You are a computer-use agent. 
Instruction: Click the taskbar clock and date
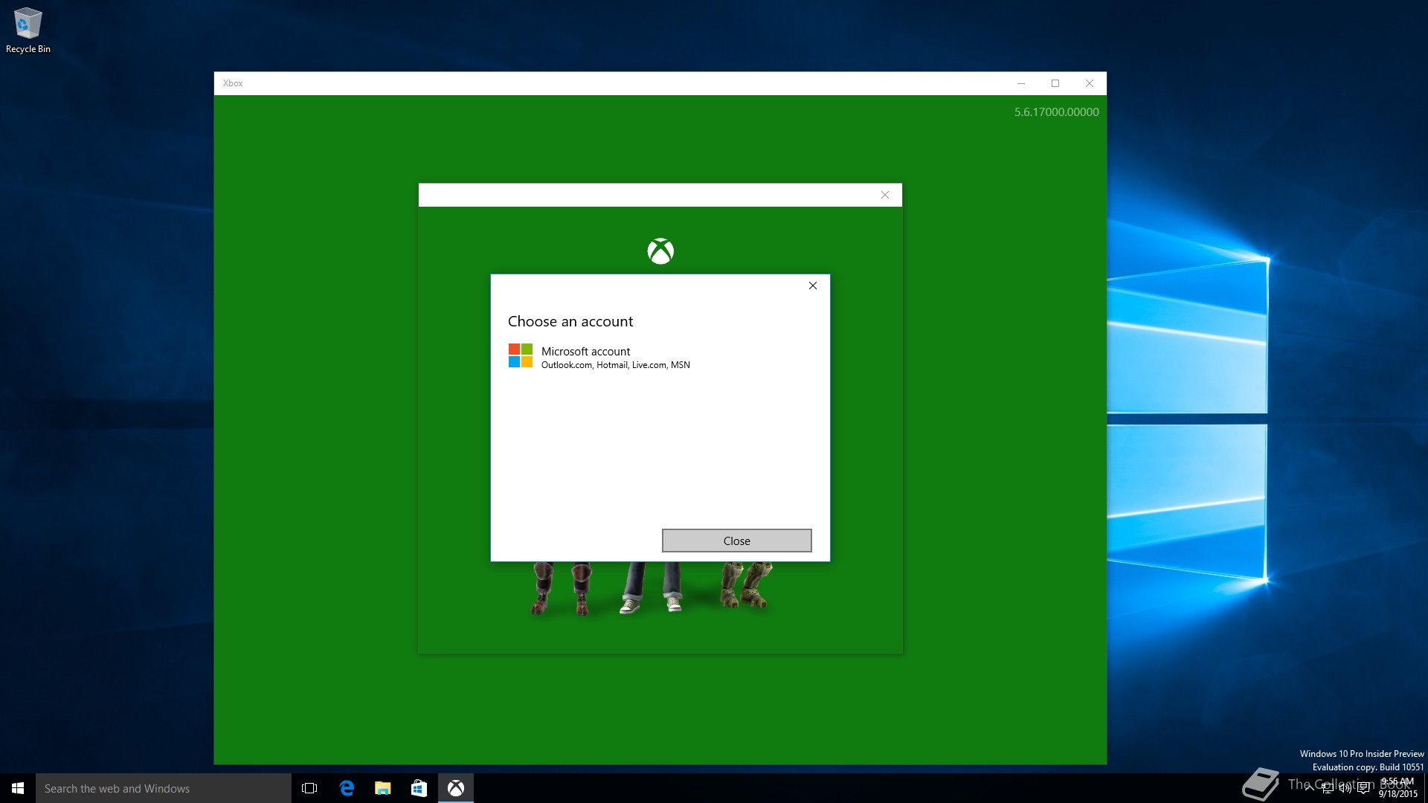pyautogui.click(x=1398, y=788)
